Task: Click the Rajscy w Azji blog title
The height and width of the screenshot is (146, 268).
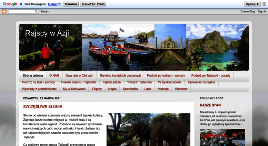Action: pos(47,33)
